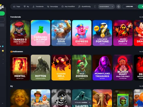Open the green alien game card

123,98
